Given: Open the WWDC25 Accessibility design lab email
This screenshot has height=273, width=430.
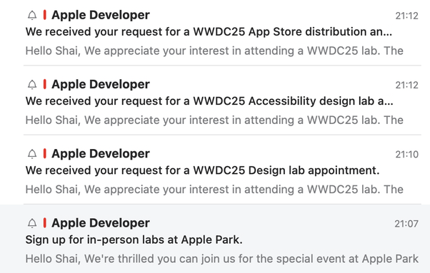Looking at the screenshot, I should point(222,101).
